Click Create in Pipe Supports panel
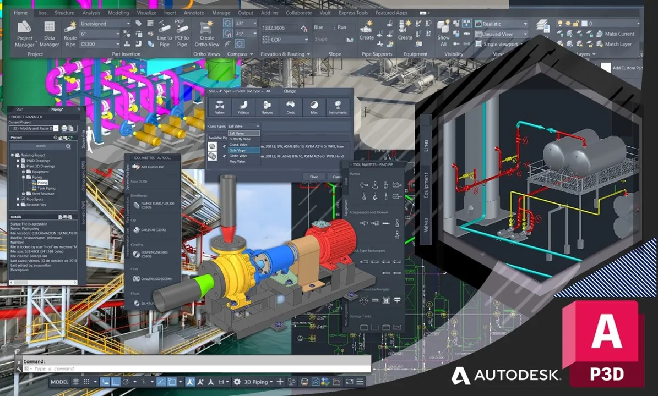This screenshot has height=396, width=658. pos(366,30)
